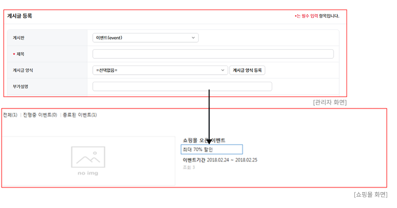Click the 게시판 row label
This screenshot has height=208, width=397.
click(x=19, y=38)
